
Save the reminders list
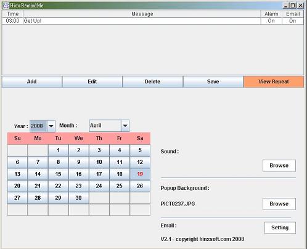point(213,81)
